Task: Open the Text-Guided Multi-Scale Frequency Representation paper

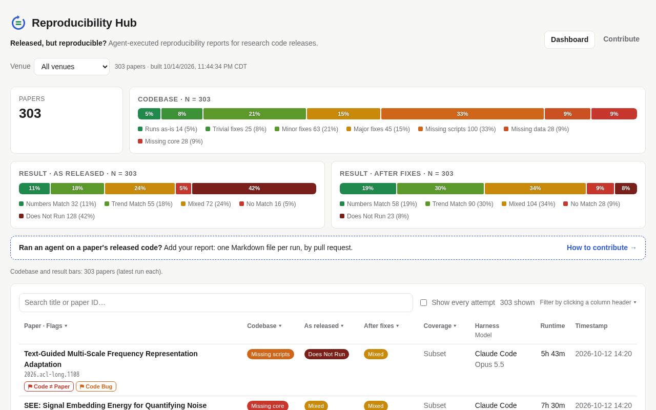Action: (111, 359)
